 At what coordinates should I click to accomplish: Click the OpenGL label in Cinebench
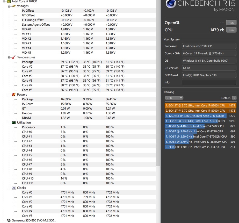tap(172, 23)
